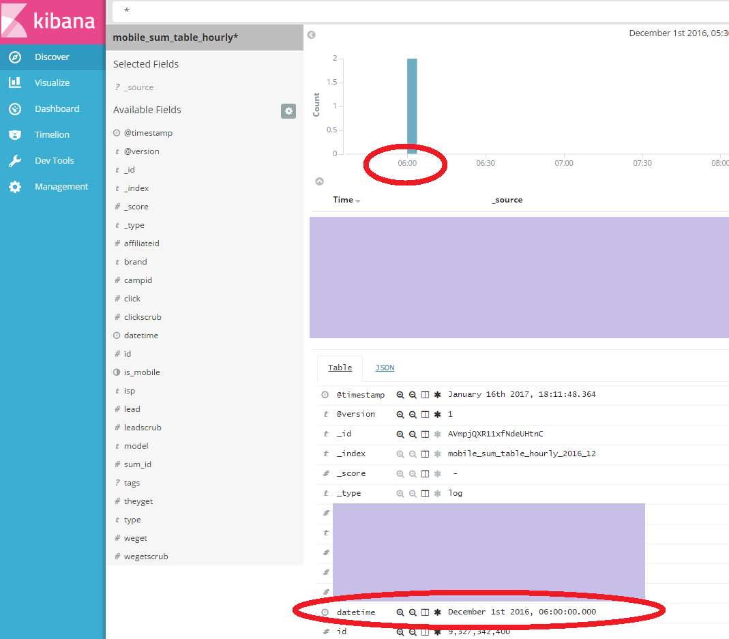Image resolution: width=729 pixels, height=639 pixels.
Task: Filter for value on @timestamp row
Action: tap(400, 395)
